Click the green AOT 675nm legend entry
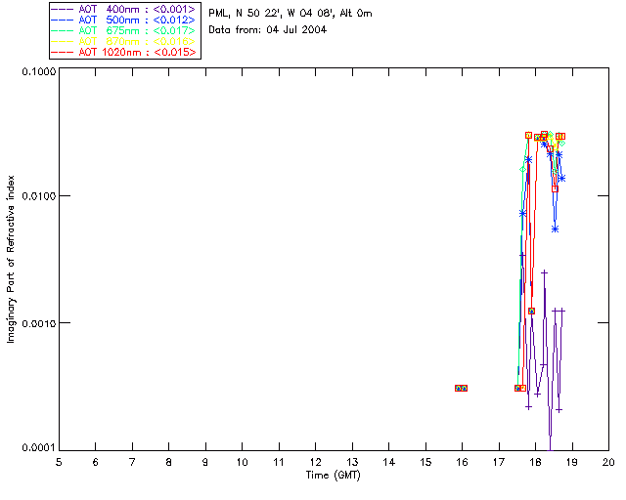The width and height of the screenshot is (626, 500). (124, 30)
